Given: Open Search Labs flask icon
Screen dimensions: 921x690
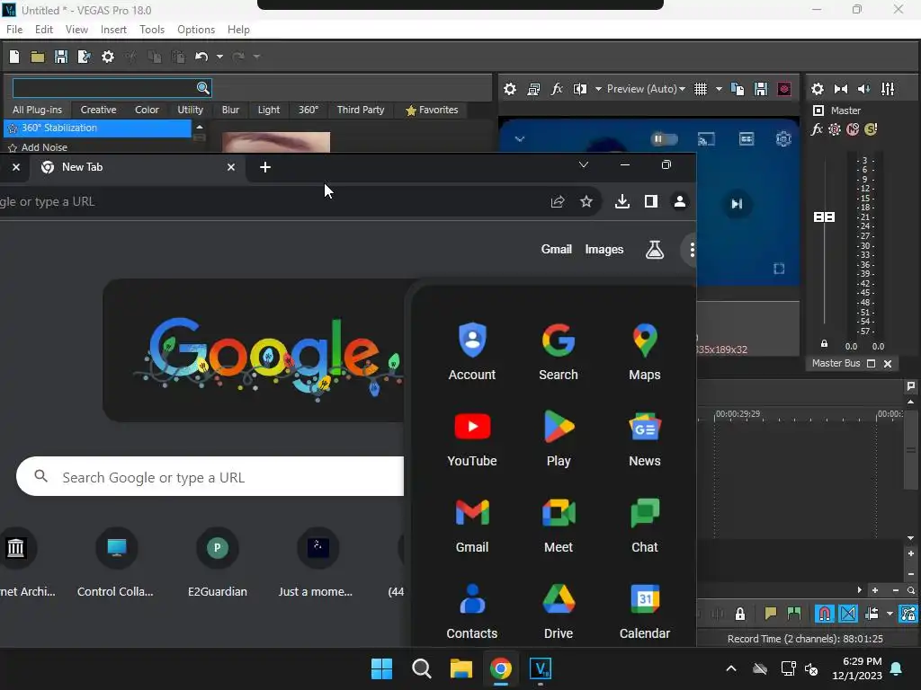Looking at the screenshot, I should 655,250.
